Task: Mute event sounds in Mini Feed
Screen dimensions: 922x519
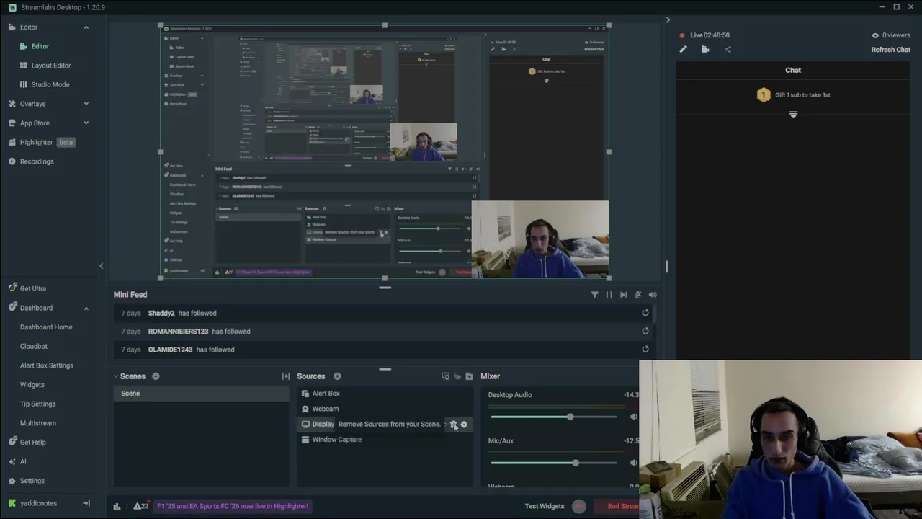Action: click(x=637, y=295)
